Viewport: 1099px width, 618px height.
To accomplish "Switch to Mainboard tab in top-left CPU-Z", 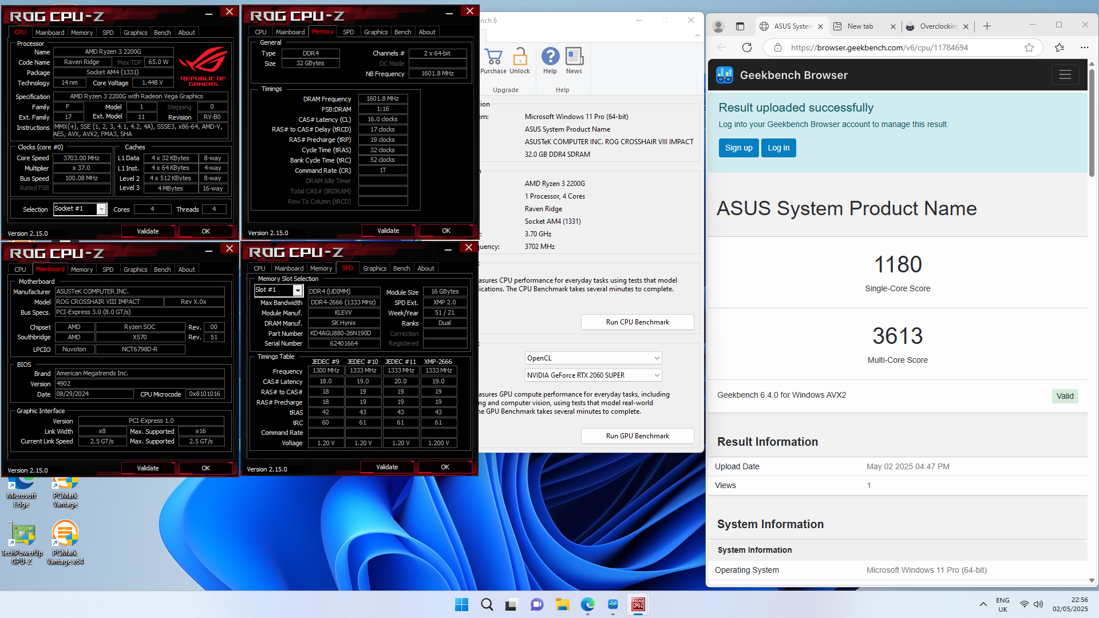I will click(50, 33).
